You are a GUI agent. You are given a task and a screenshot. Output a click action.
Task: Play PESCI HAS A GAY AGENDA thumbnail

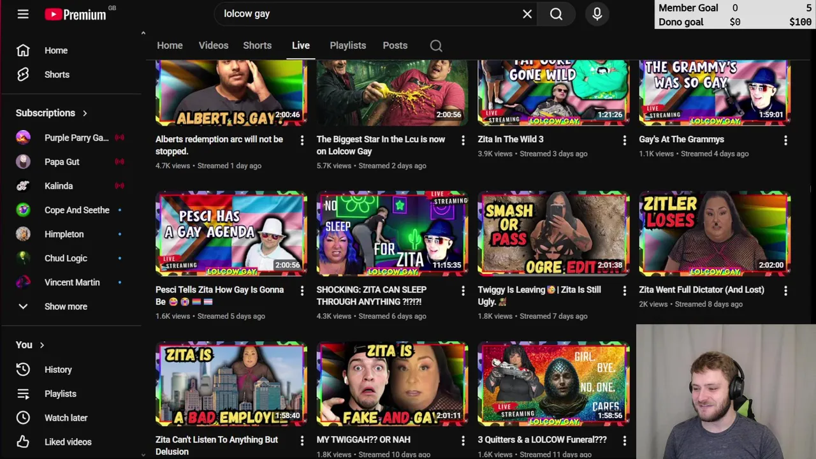[231, 234]
